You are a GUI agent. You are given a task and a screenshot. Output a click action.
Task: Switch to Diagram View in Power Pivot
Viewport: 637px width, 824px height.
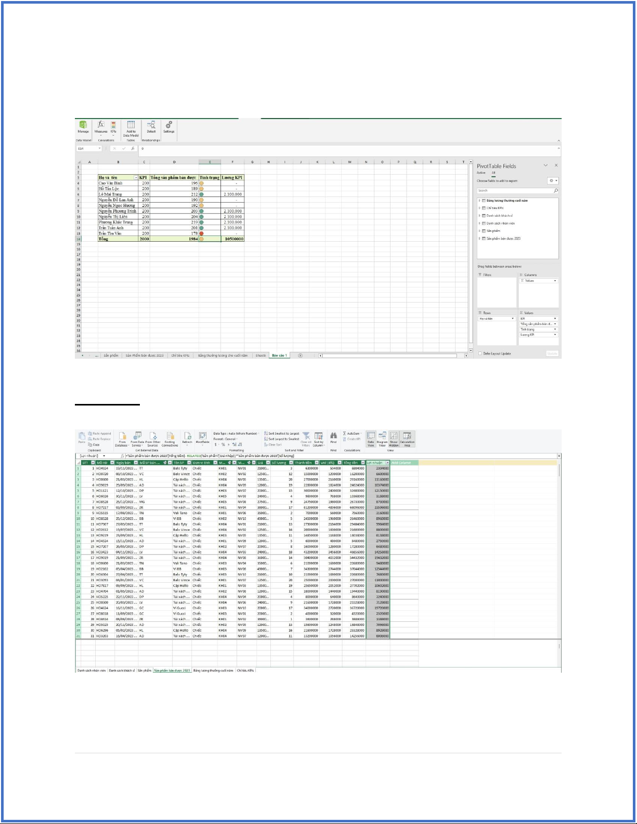click(382, 438)
